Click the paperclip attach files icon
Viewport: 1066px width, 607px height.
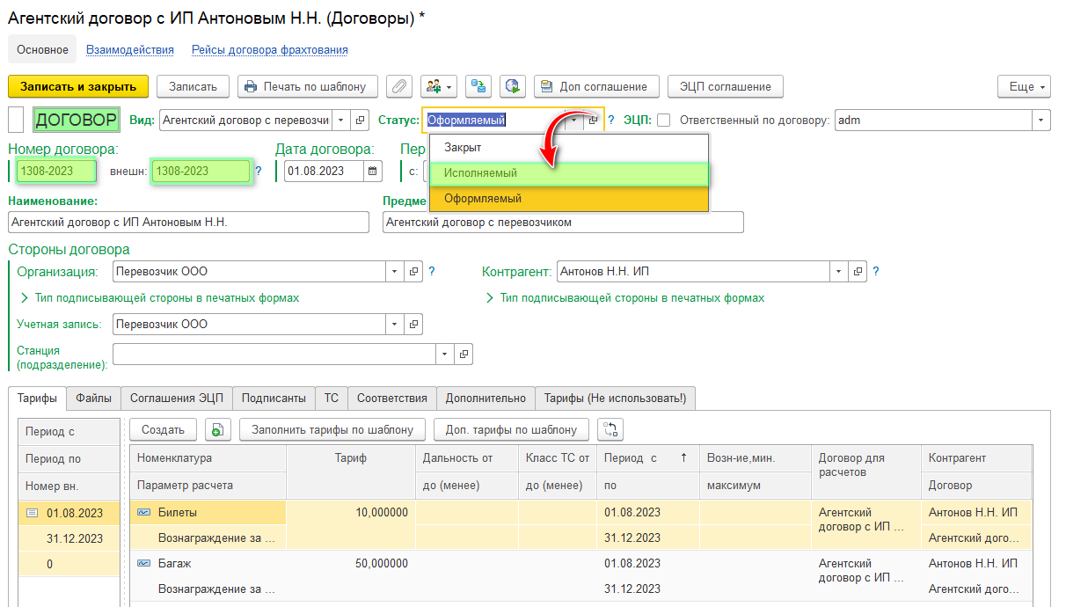click(399, 86)
